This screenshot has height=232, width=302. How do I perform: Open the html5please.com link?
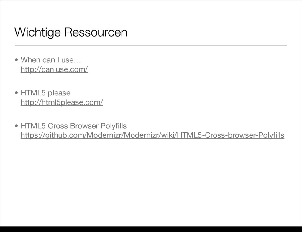62,102
